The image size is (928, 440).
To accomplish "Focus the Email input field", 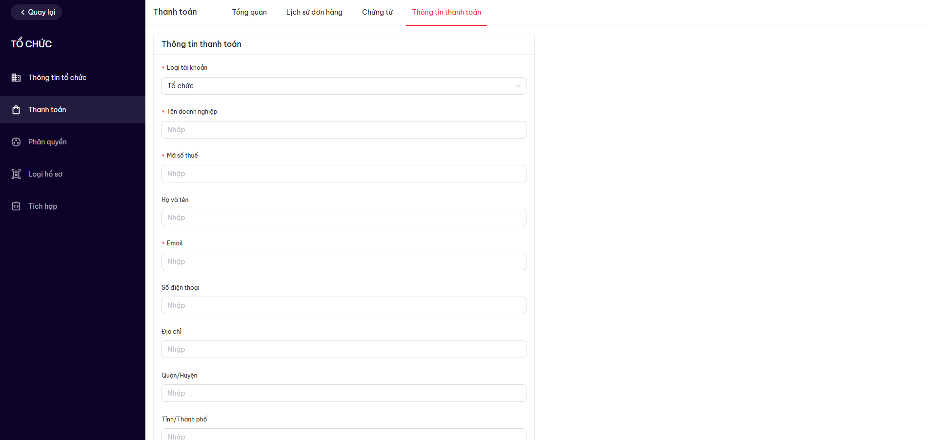I will (344, 261).
